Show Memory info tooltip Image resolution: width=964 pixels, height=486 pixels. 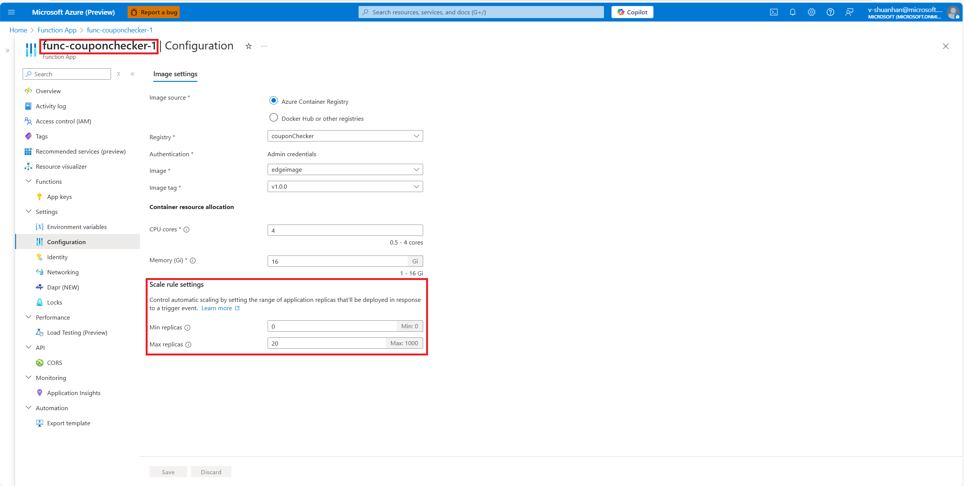[193, 260]
